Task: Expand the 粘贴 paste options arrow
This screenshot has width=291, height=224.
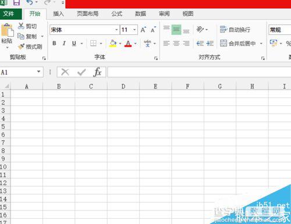Action: point(7,48)
